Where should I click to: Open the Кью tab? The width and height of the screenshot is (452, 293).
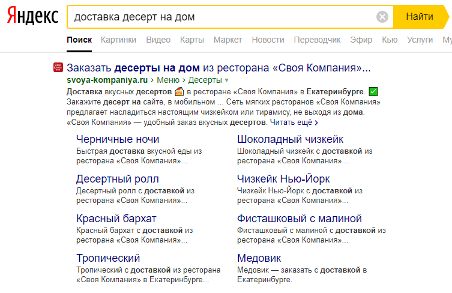pyautogui.click(x=390, y=40)
